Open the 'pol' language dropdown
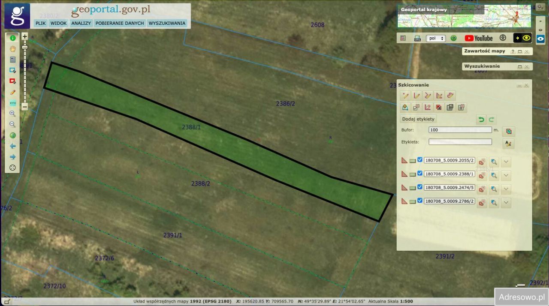The height and width of the screenshot is (306, 549). click(x=435, y=38)
